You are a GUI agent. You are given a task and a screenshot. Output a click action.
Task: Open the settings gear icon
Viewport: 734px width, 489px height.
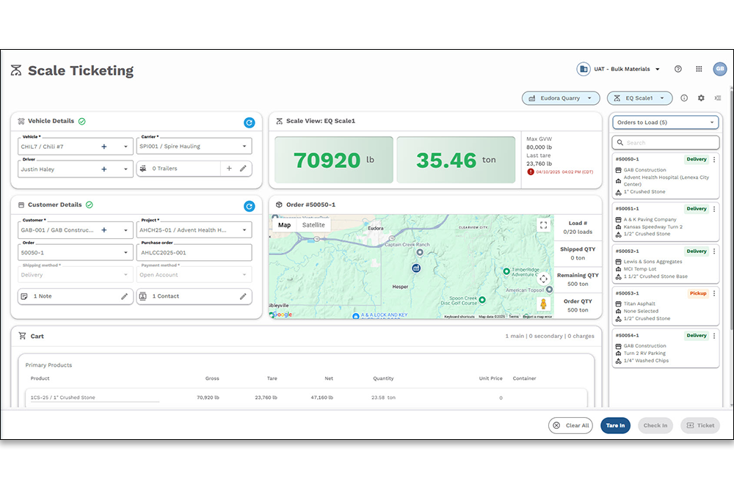tap(701, 98)
